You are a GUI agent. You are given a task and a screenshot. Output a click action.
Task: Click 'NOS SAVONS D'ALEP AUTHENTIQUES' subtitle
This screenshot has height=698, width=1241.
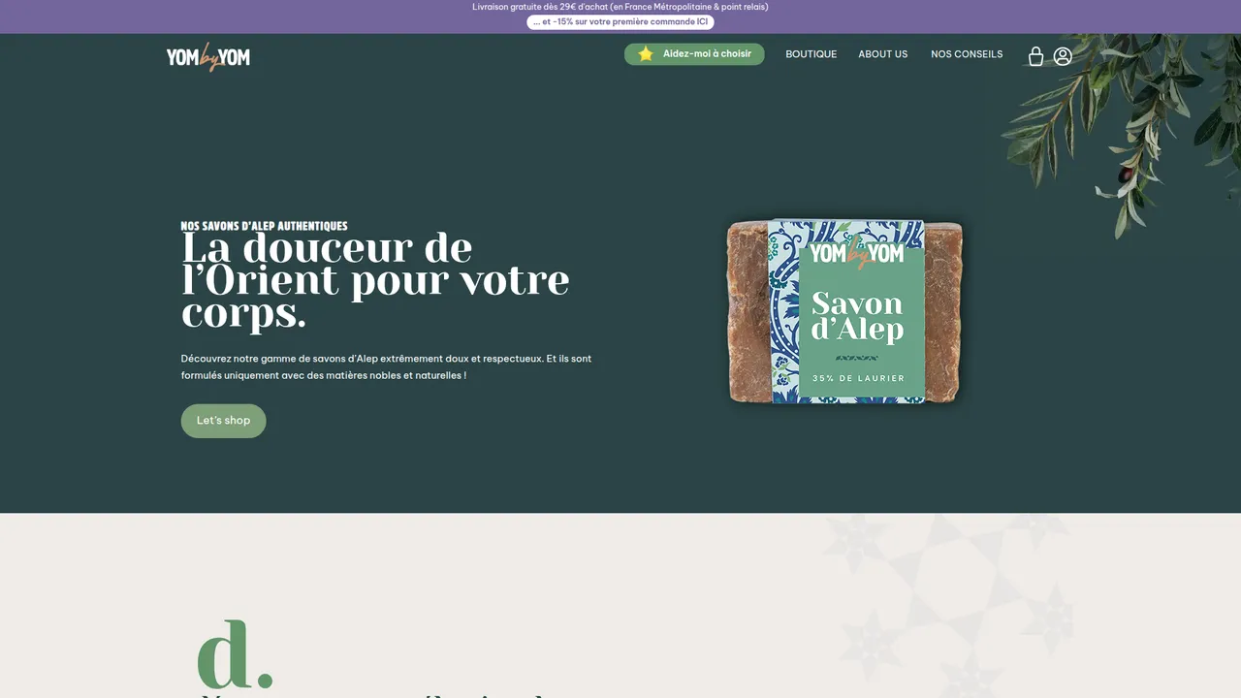pos(264,226)
